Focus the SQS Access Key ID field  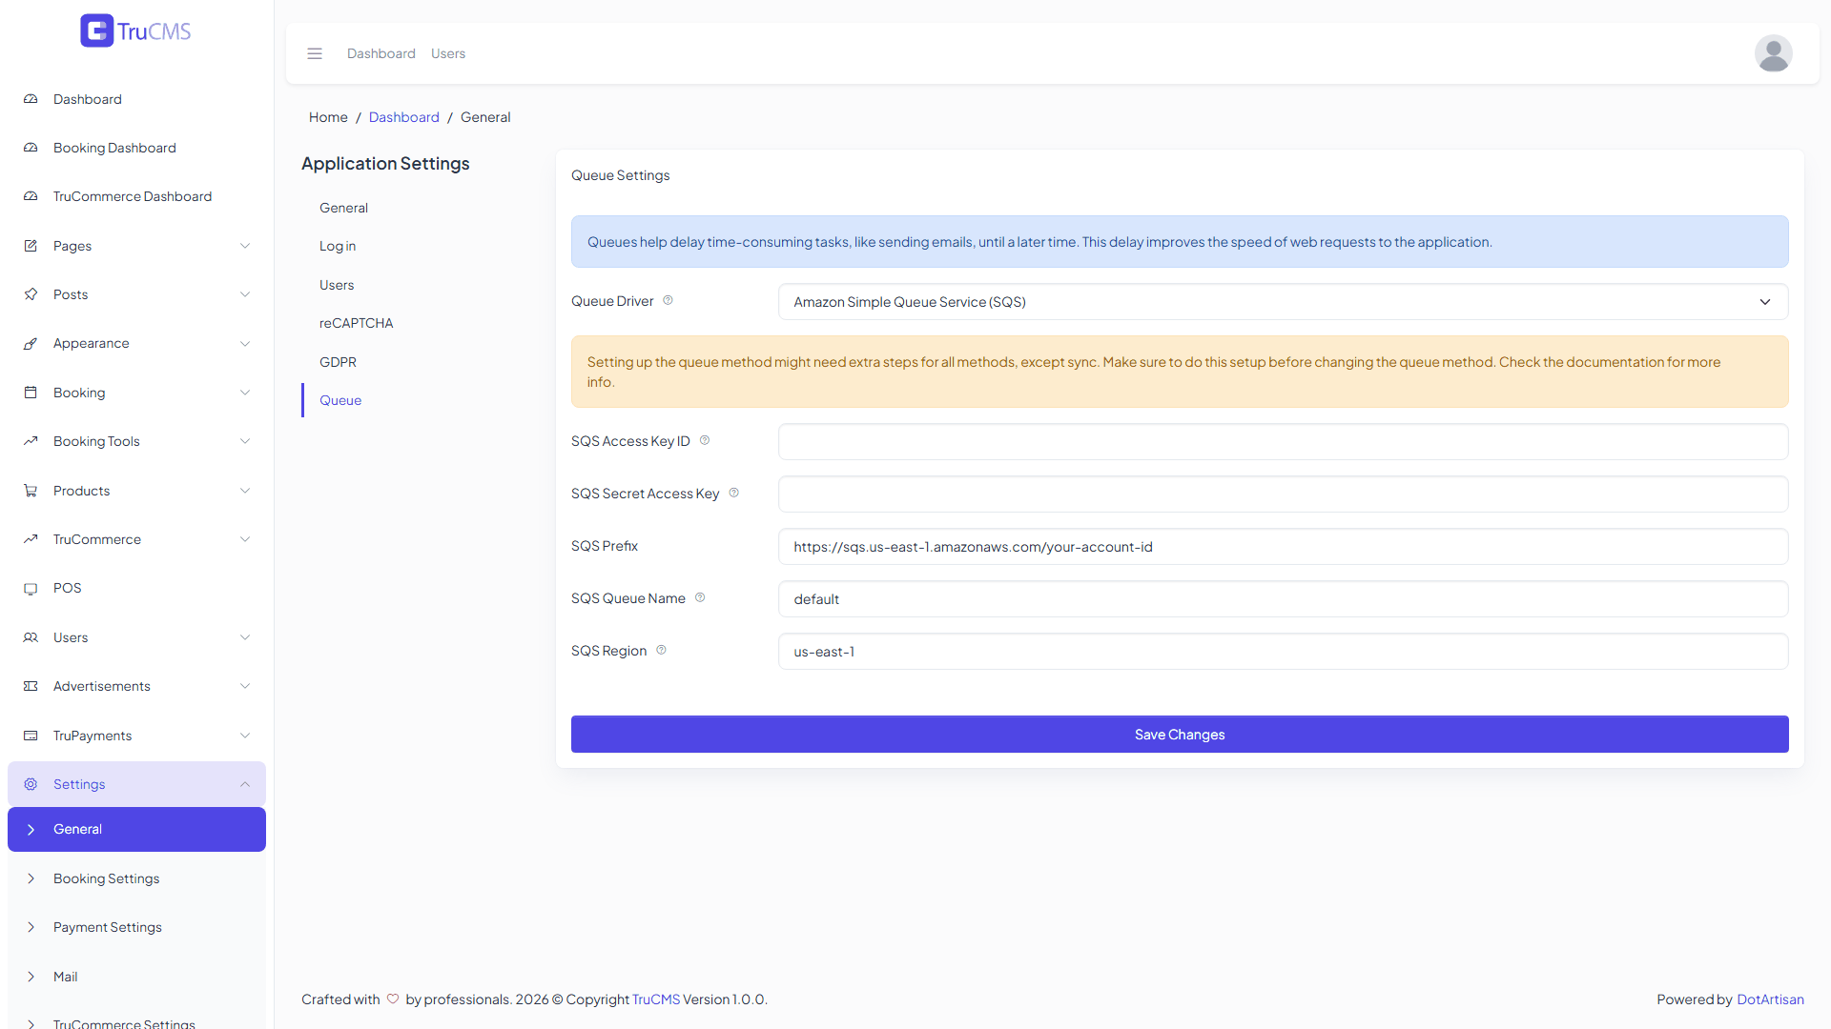1283,442
